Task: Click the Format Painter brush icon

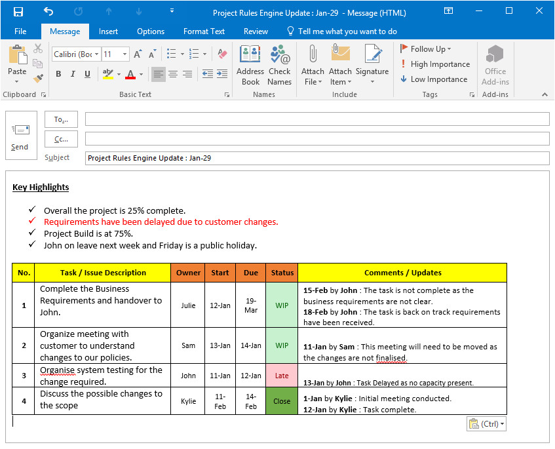Action: tap(38, 78)
